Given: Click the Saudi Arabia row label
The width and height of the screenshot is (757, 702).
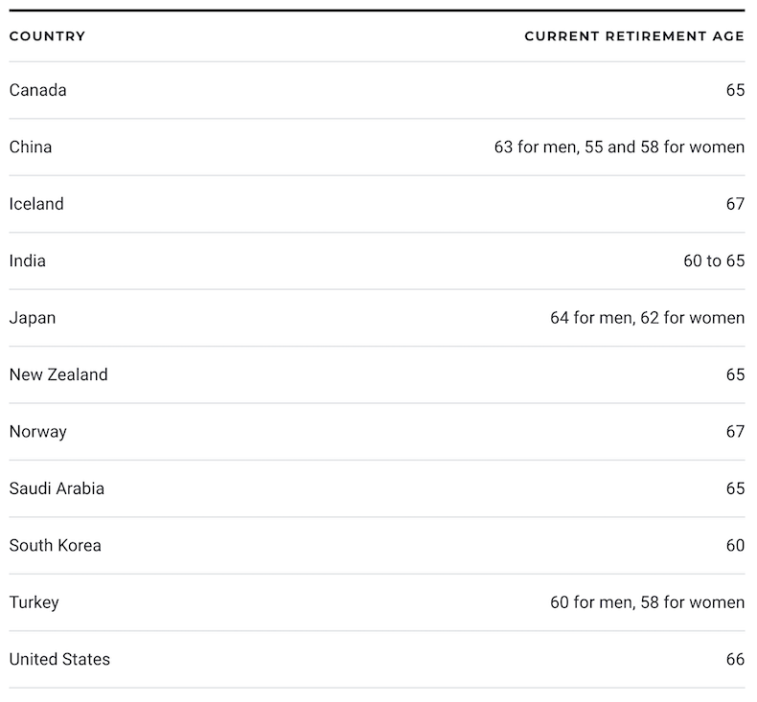Looking at the screenshot, I should 57,488.
